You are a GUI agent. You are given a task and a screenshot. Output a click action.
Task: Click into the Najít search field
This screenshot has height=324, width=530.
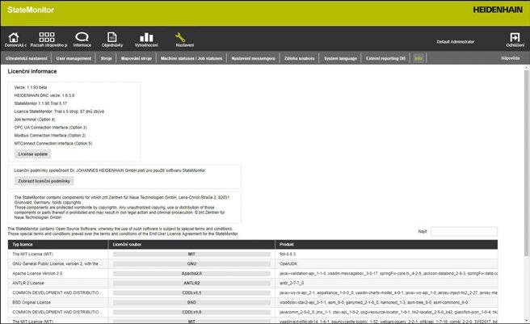(x=464, y=231)
